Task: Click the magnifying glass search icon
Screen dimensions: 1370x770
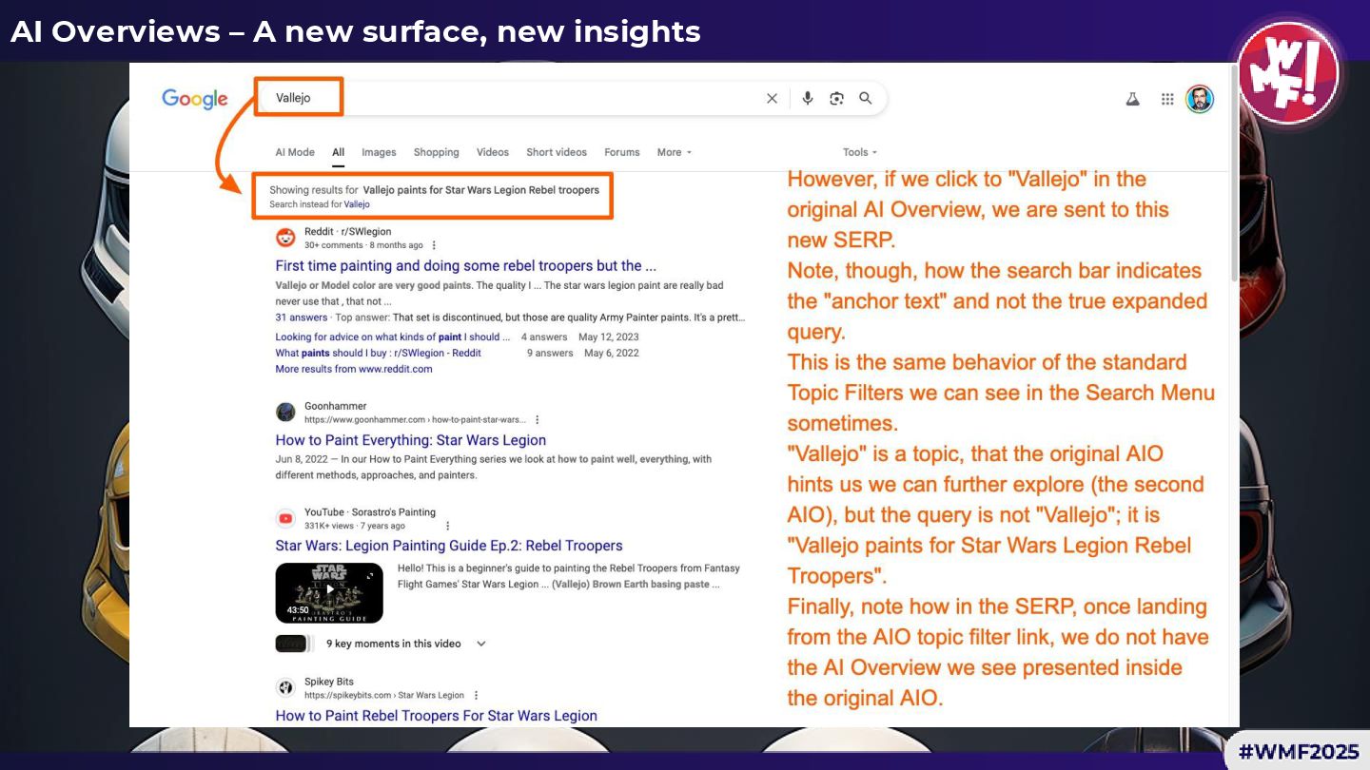Action: [866, 98]
